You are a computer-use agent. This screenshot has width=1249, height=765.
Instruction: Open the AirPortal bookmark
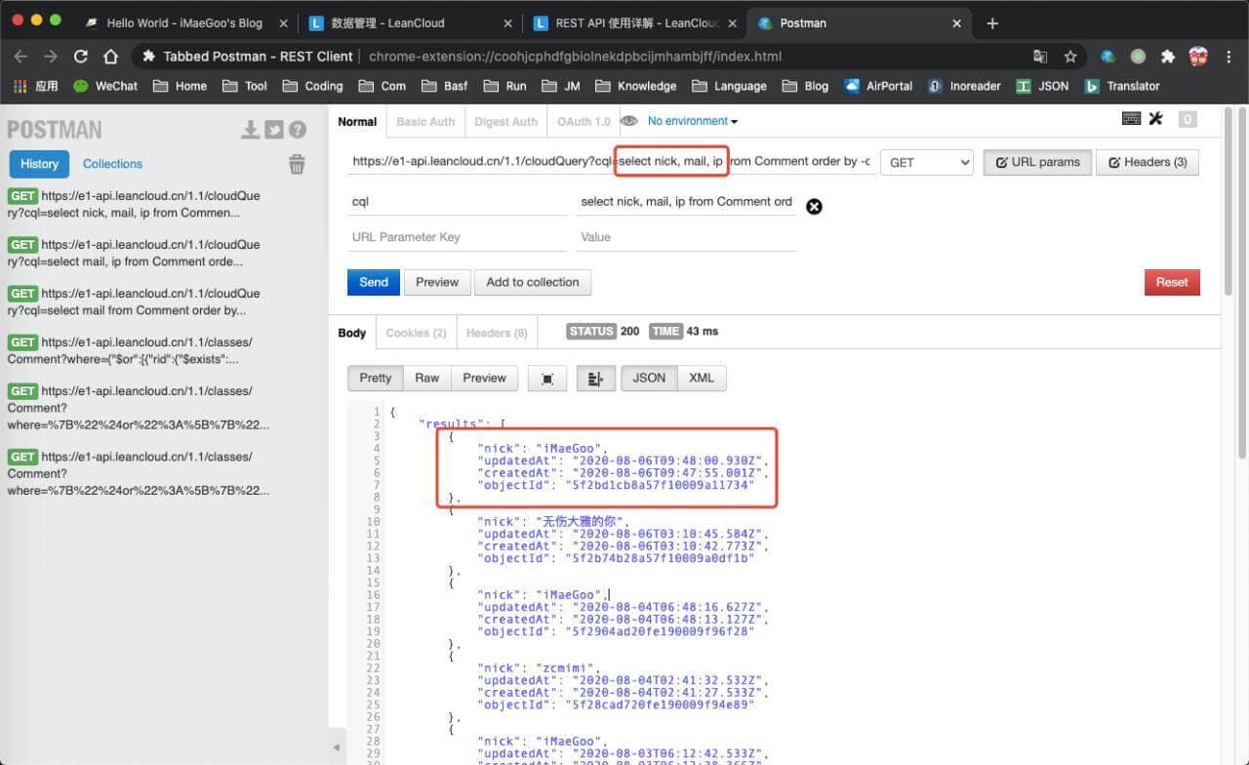coord(878,86)
